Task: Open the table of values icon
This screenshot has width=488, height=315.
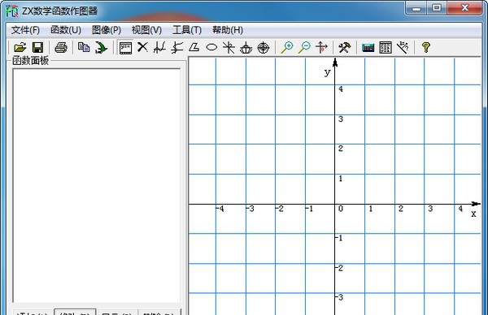Action: click(386, 48)
